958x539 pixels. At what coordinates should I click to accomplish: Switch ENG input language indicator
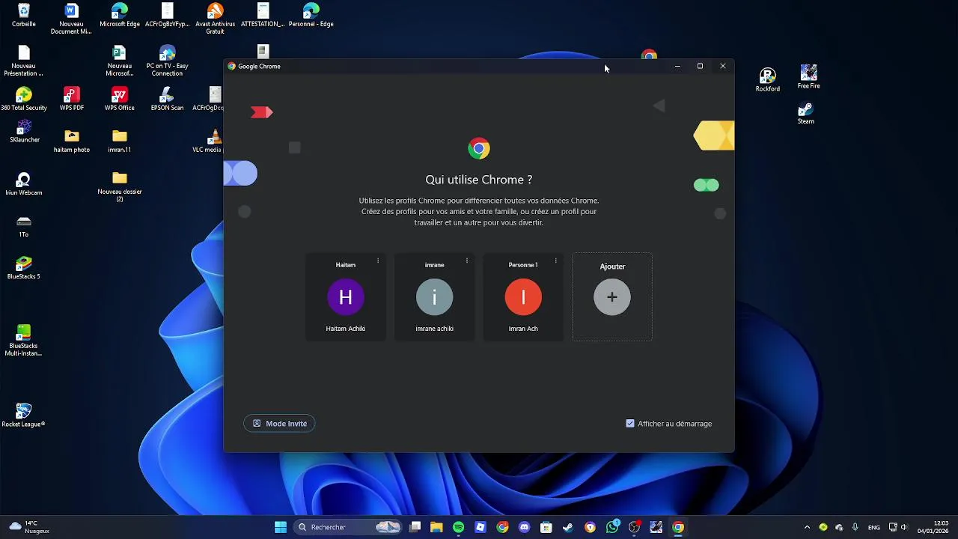(x=873, y=527)
